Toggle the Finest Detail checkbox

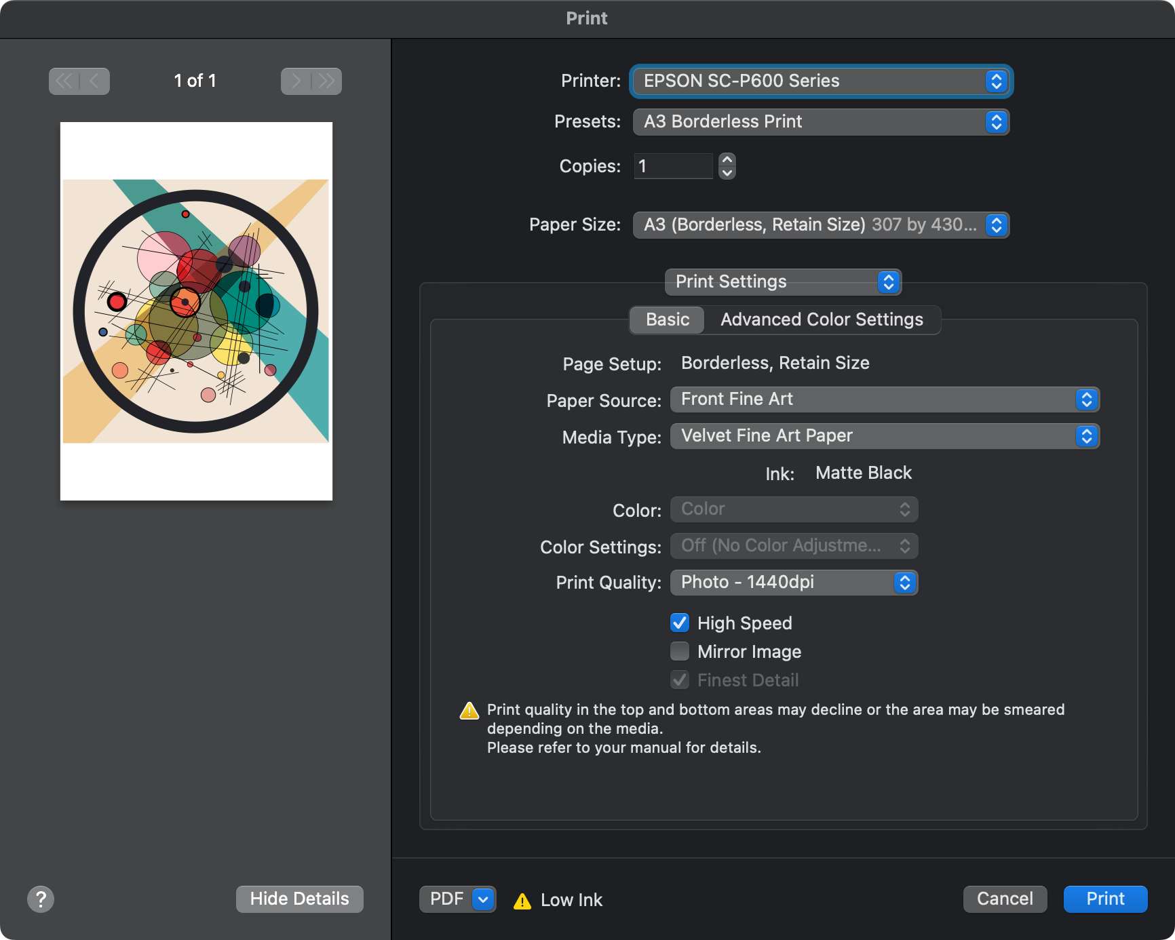680,680
